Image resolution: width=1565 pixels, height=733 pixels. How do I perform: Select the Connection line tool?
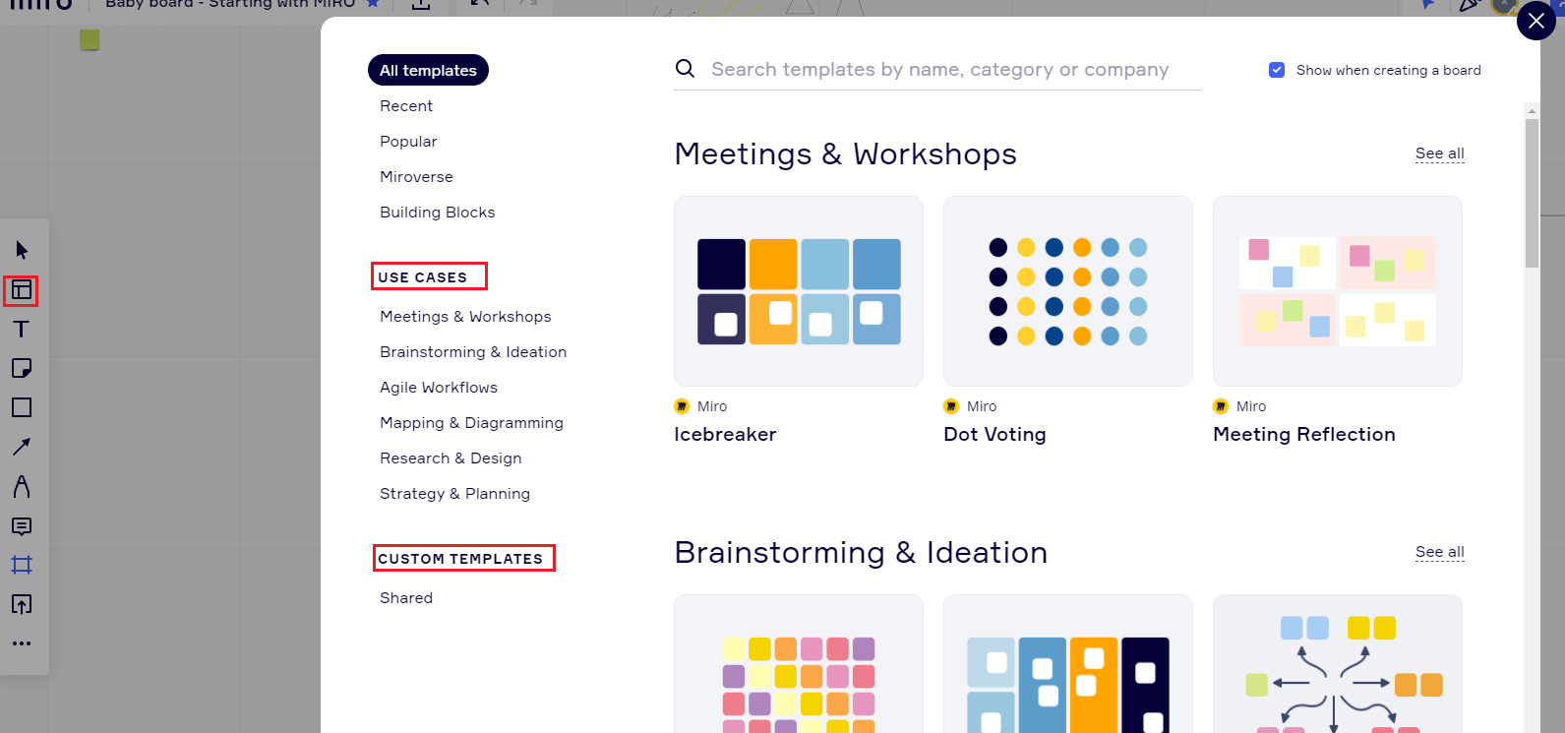coord(21,447)
